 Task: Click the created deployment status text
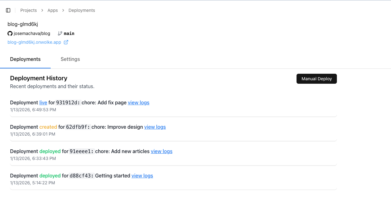click(x=48, y=127)
